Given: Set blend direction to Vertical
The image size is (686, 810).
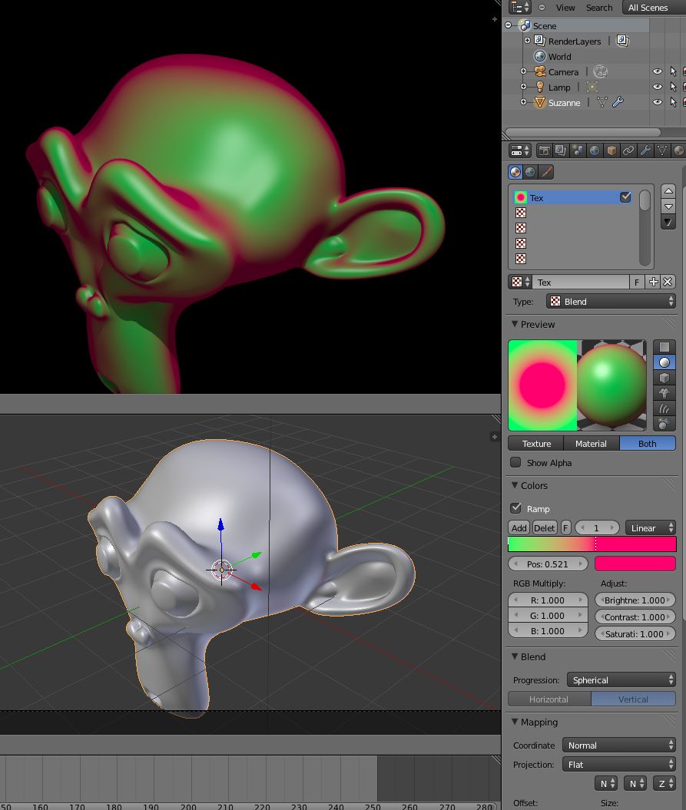Looking at the screenshot, I should (633, 699).
